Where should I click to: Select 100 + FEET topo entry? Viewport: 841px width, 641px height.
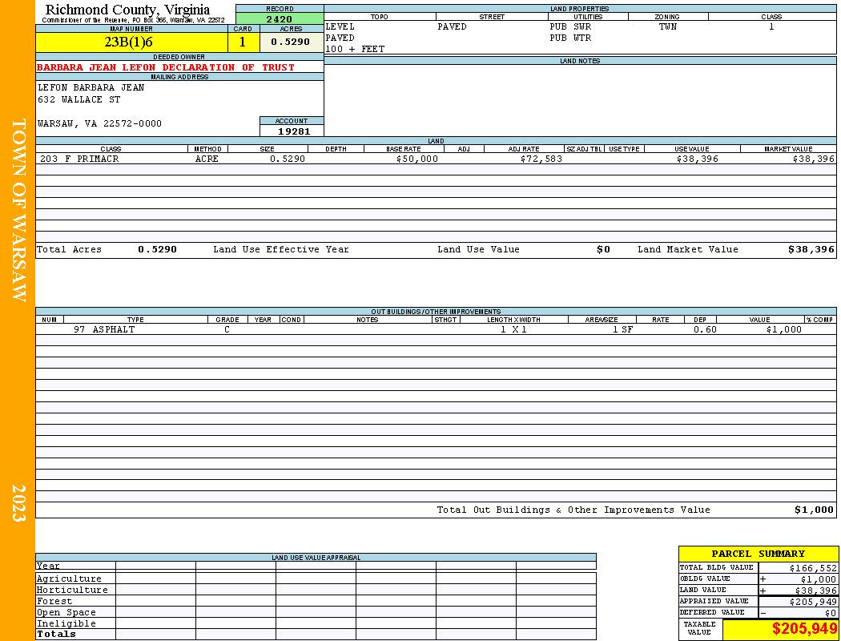[355, 50]
